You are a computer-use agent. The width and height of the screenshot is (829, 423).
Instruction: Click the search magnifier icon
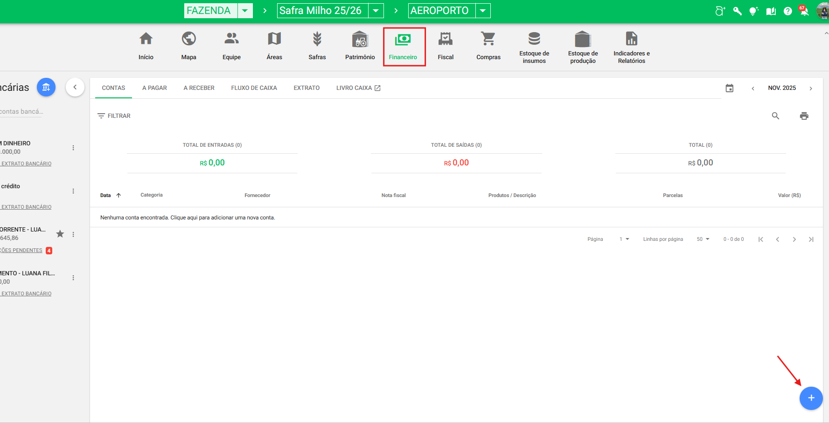775,116
